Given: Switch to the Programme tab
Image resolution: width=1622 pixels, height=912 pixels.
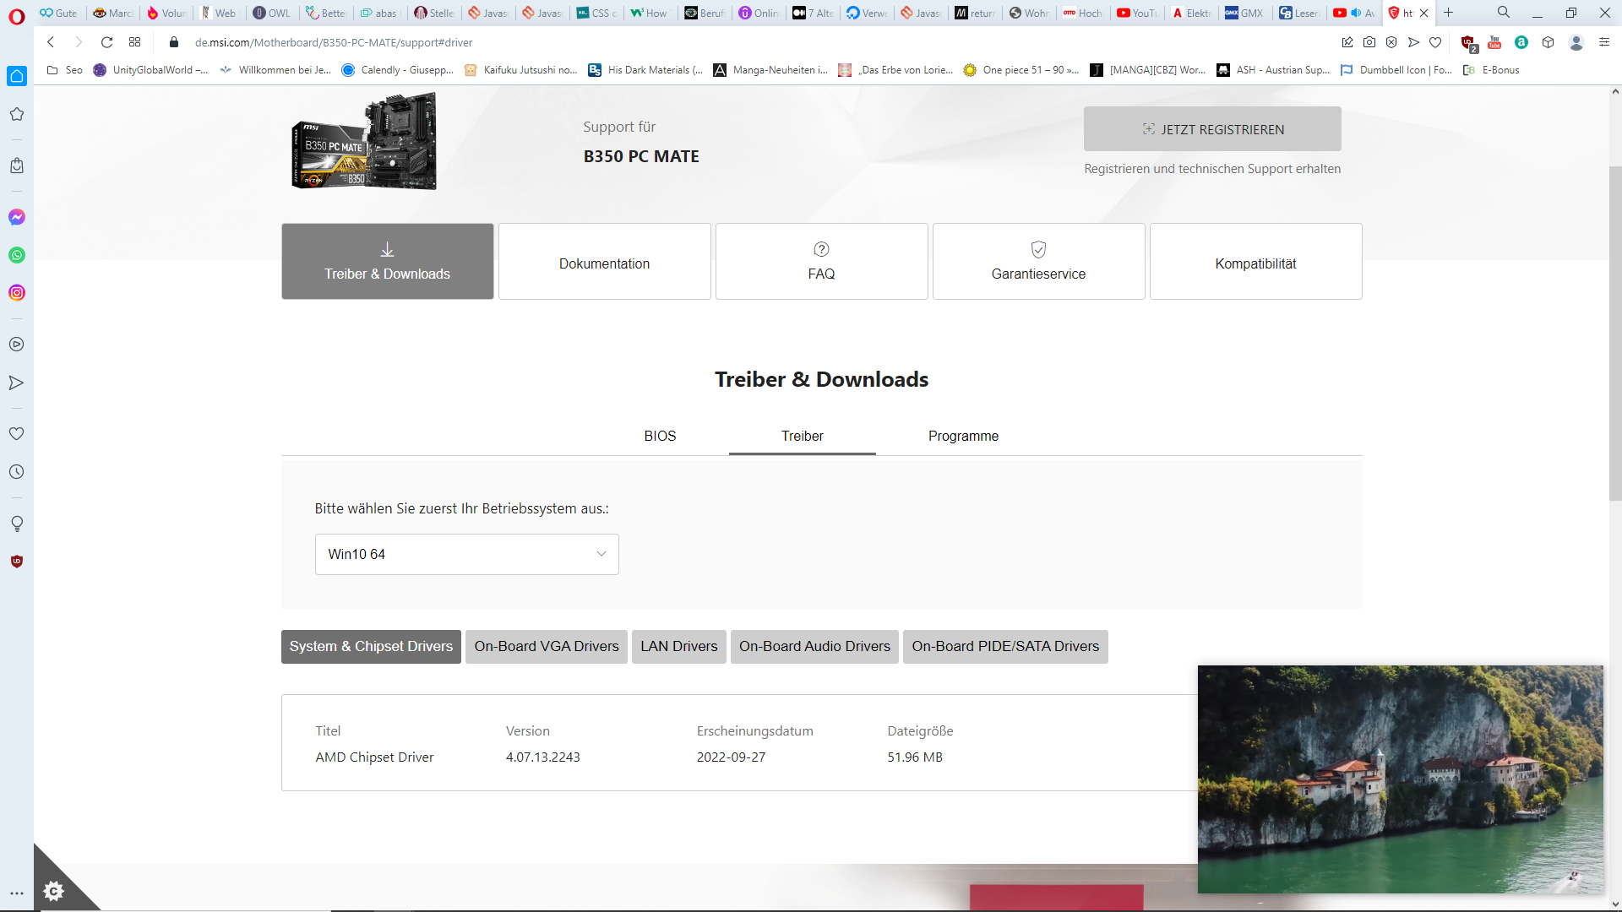Looking at the screenshot, I should coord(963,437).
